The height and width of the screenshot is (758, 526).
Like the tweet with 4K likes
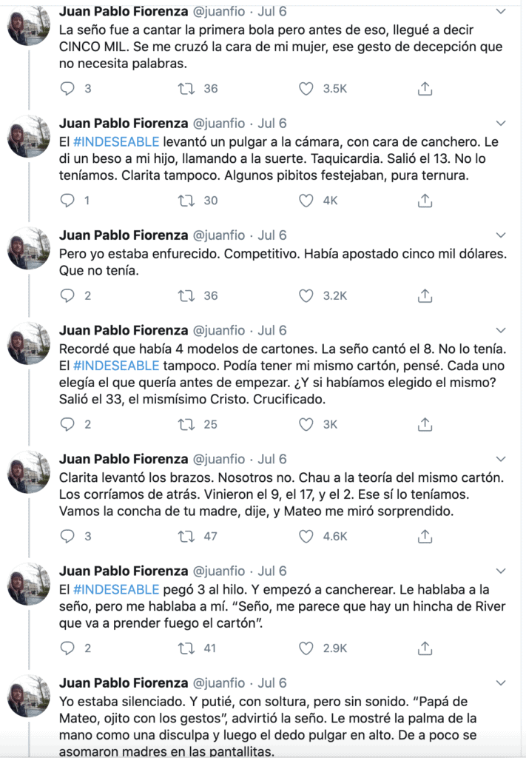(306, 201)
